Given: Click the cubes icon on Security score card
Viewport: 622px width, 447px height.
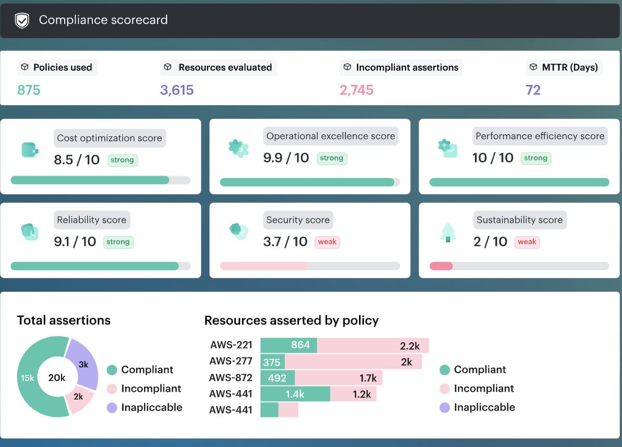Looking at the screenshot, I should tap(238, 231).
